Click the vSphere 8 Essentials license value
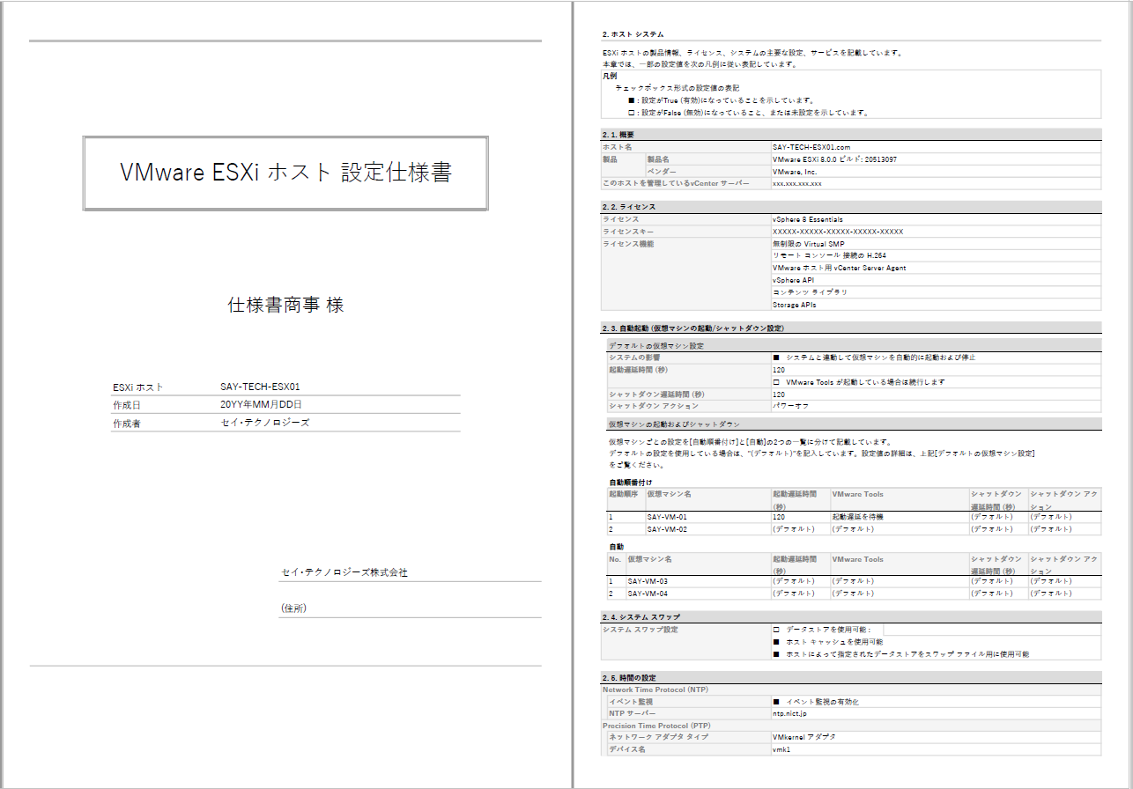 [808, 218]
